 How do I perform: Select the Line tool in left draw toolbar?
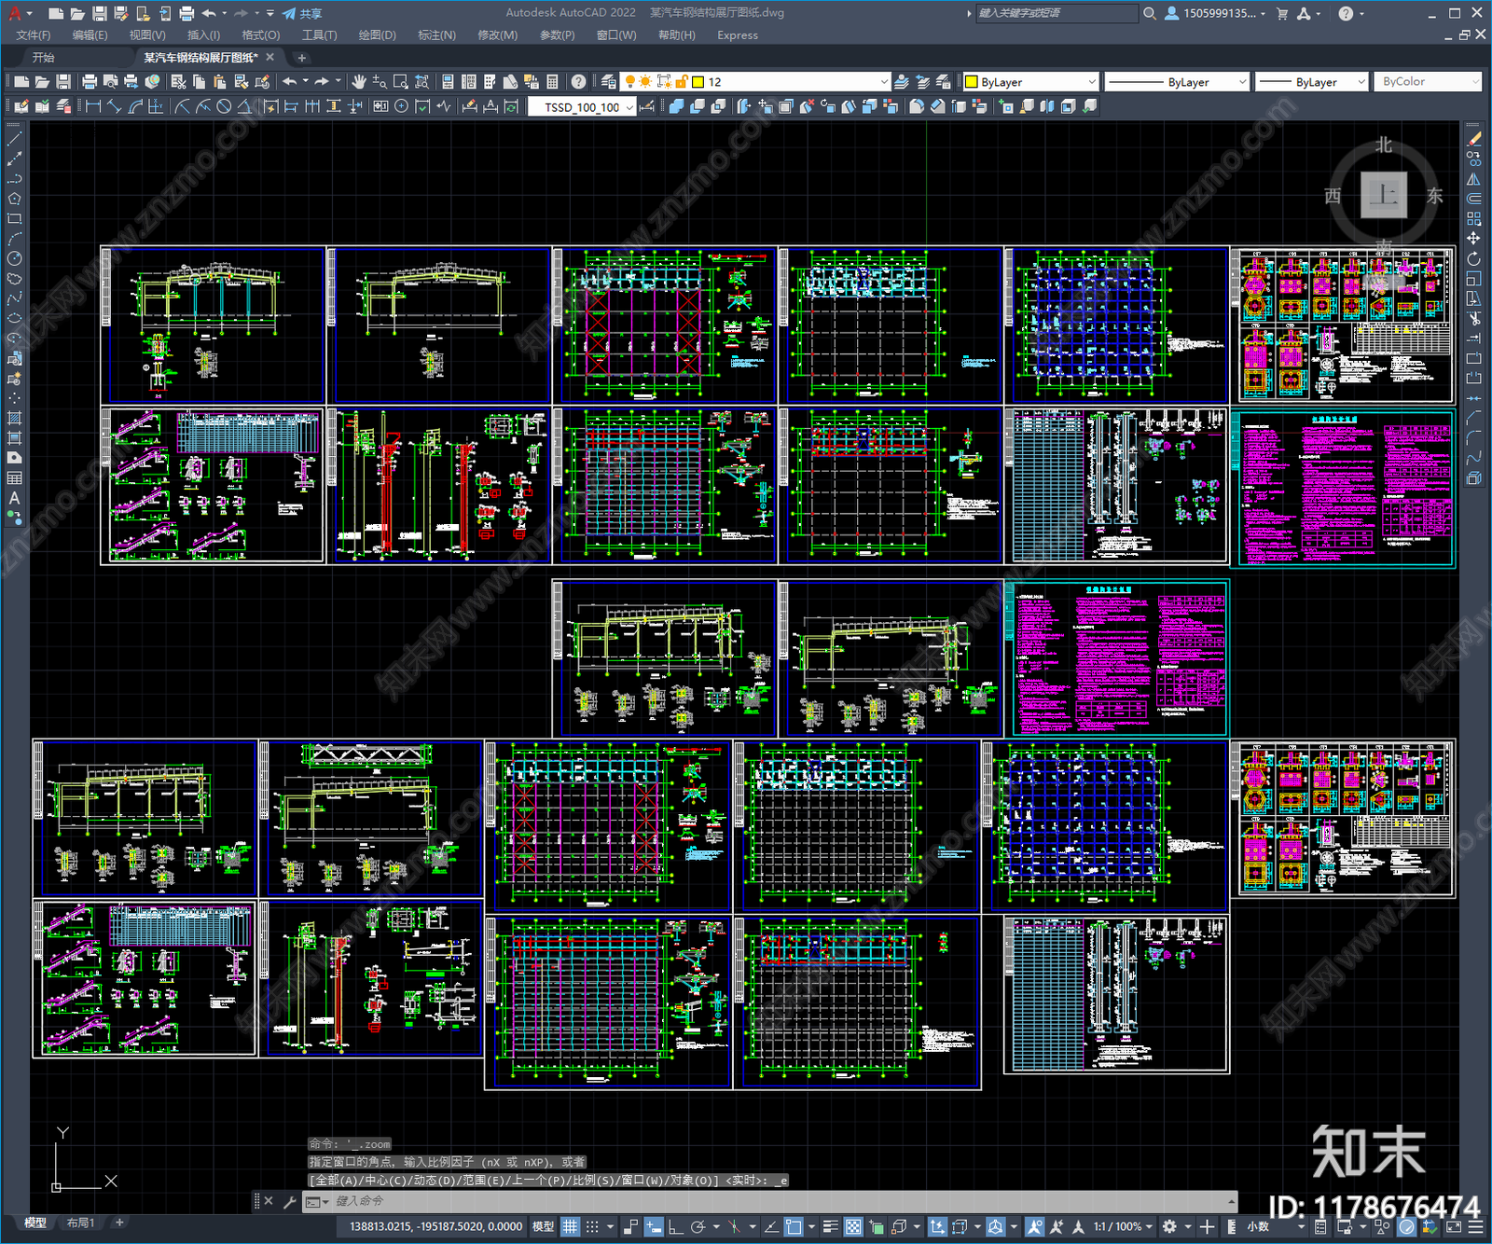[14, 138]
